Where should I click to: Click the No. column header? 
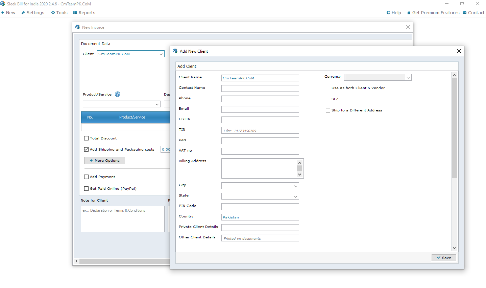click(90, 117)
